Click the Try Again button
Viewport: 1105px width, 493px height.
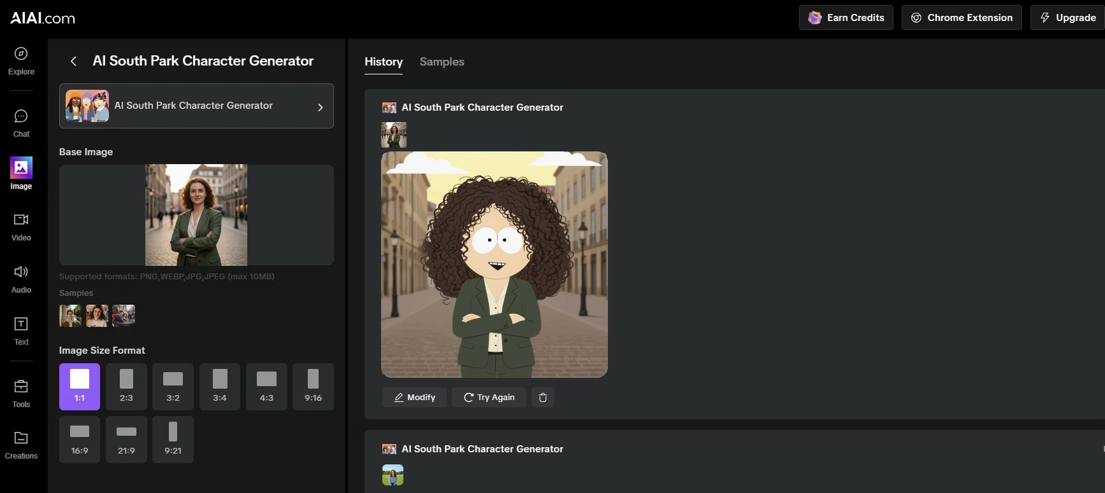pyautogui.click(x=489, y=398)
